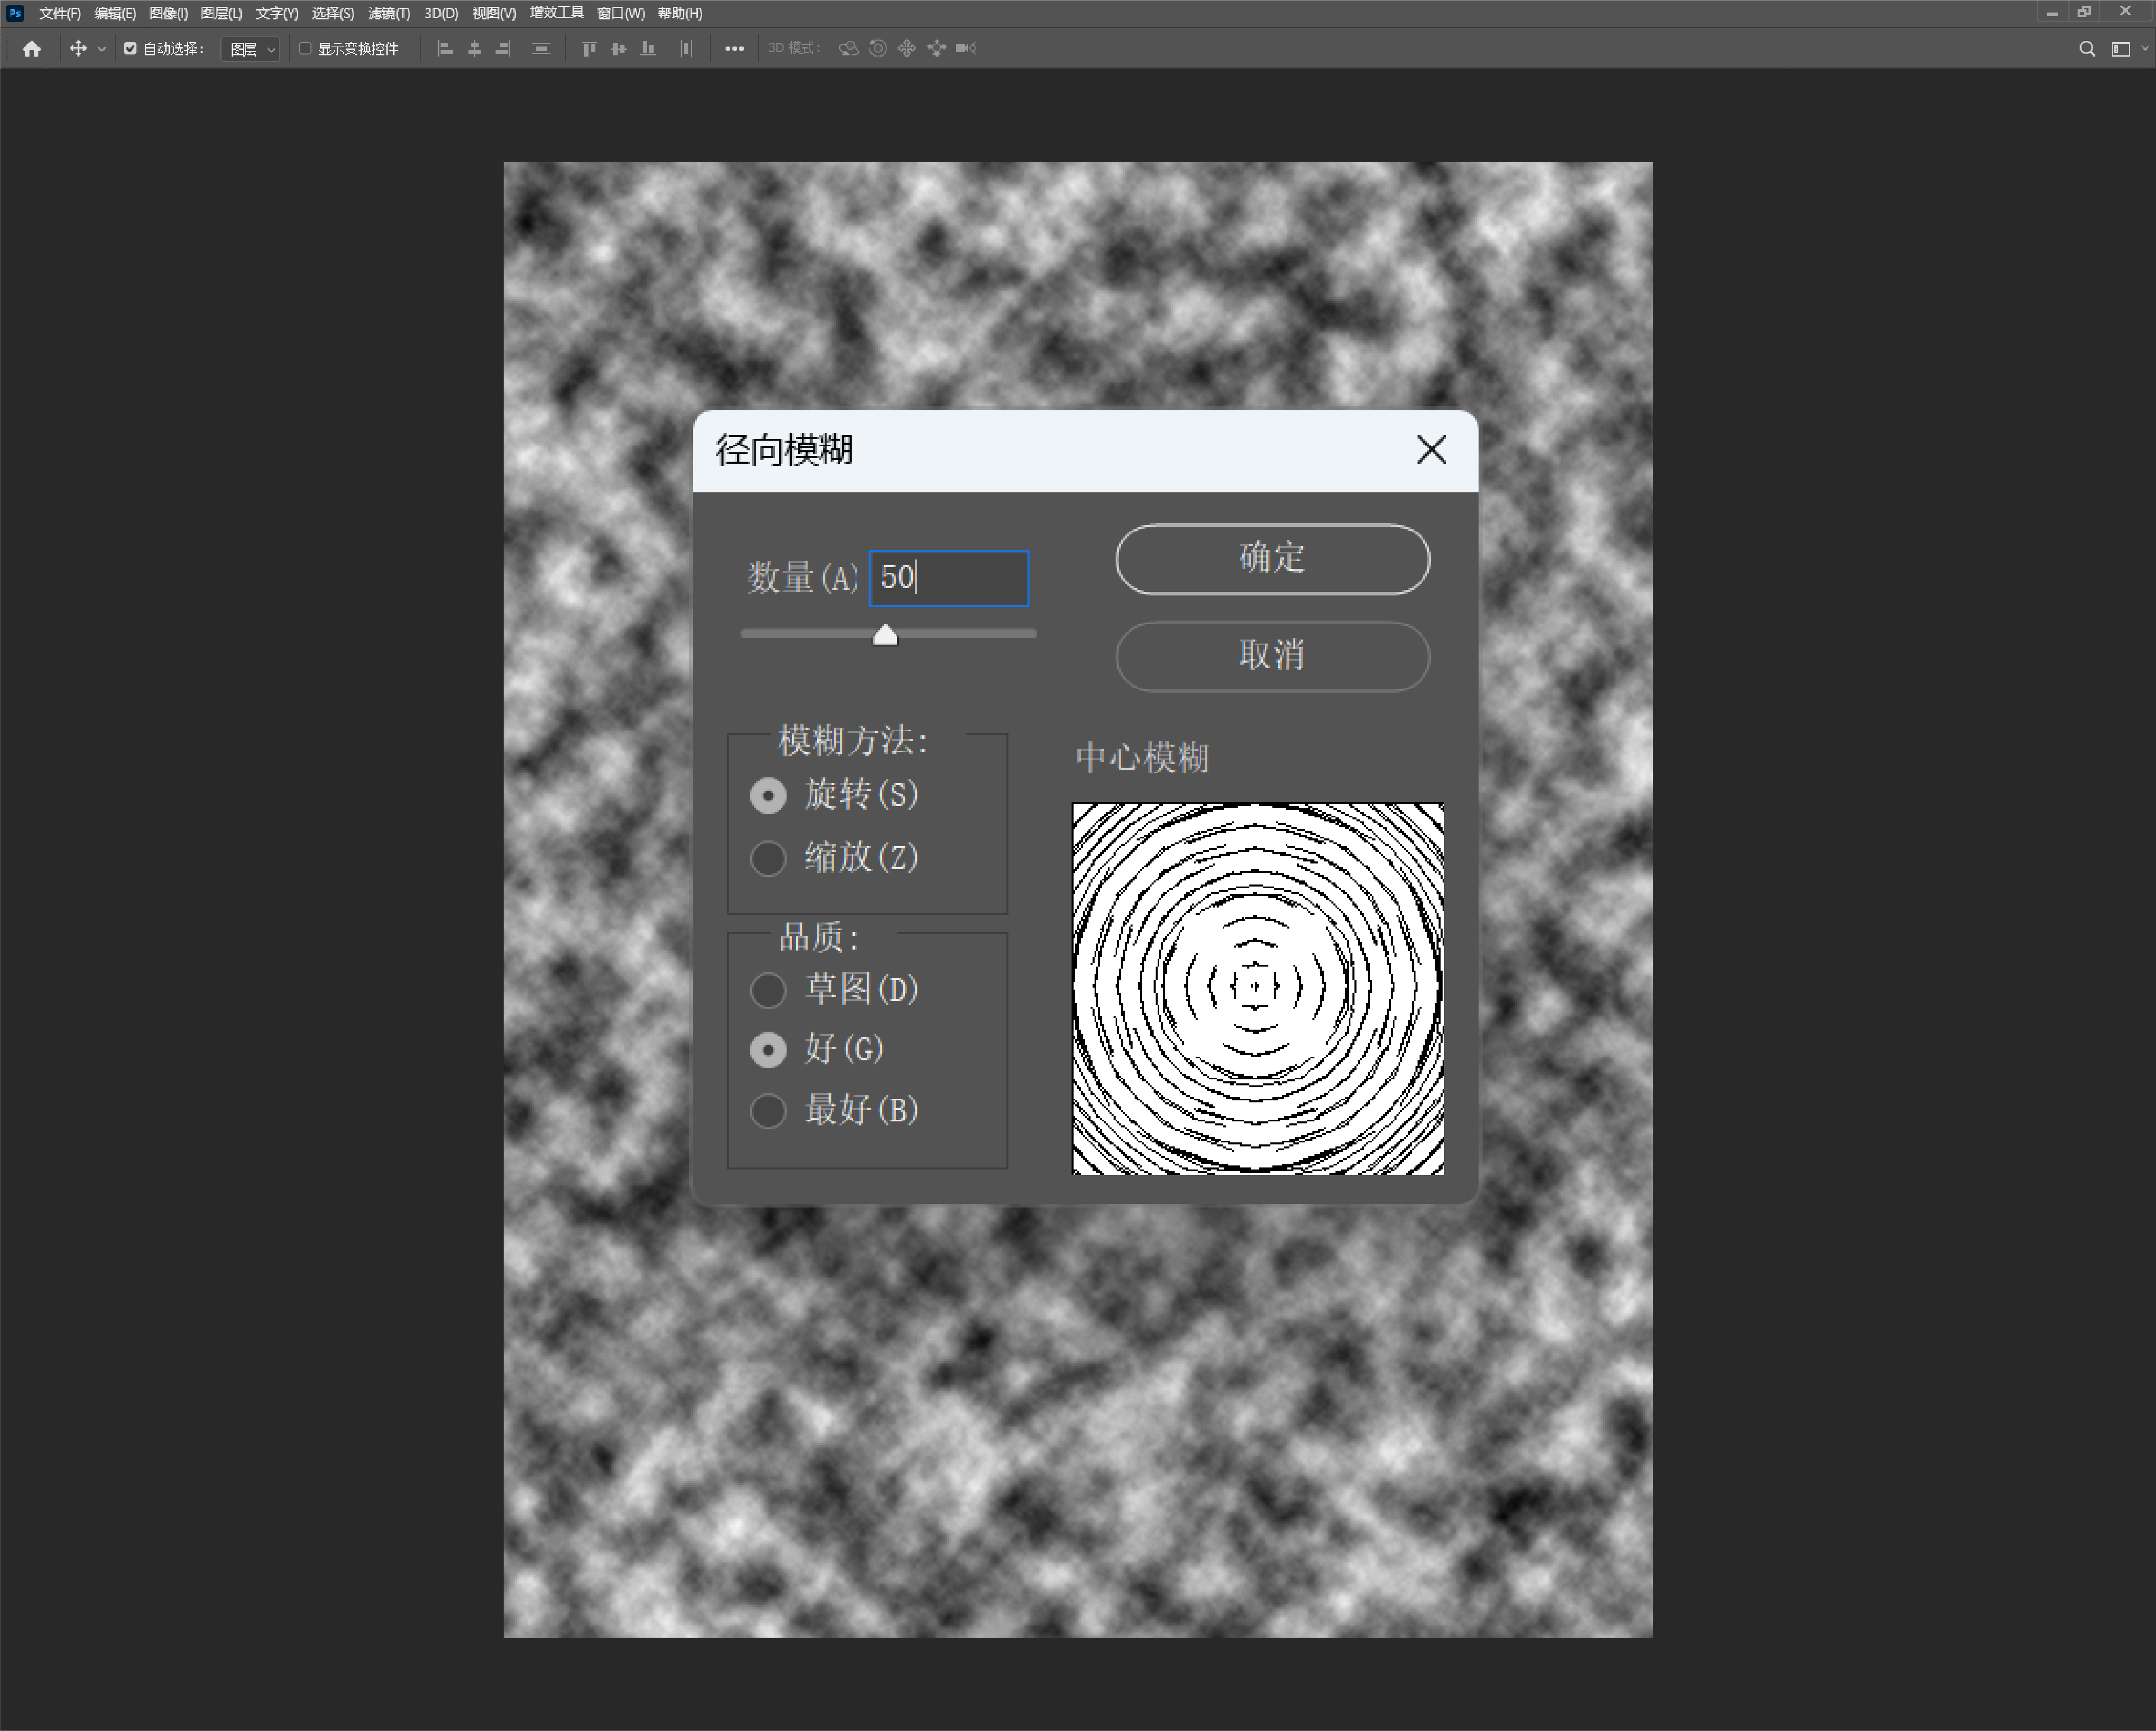Select the Move tool icon in options bar
2156x1731 pixels.
[78, 48]
